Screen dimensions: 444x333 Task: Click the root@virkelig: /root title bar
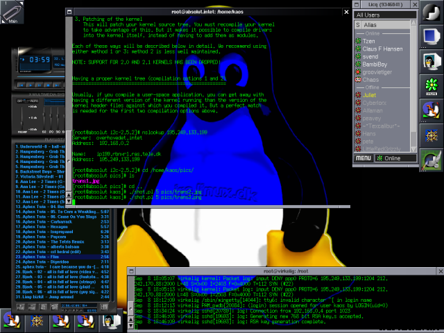[286, 271]
